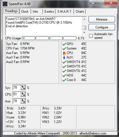Open the Exotics tab

point(49,12)
